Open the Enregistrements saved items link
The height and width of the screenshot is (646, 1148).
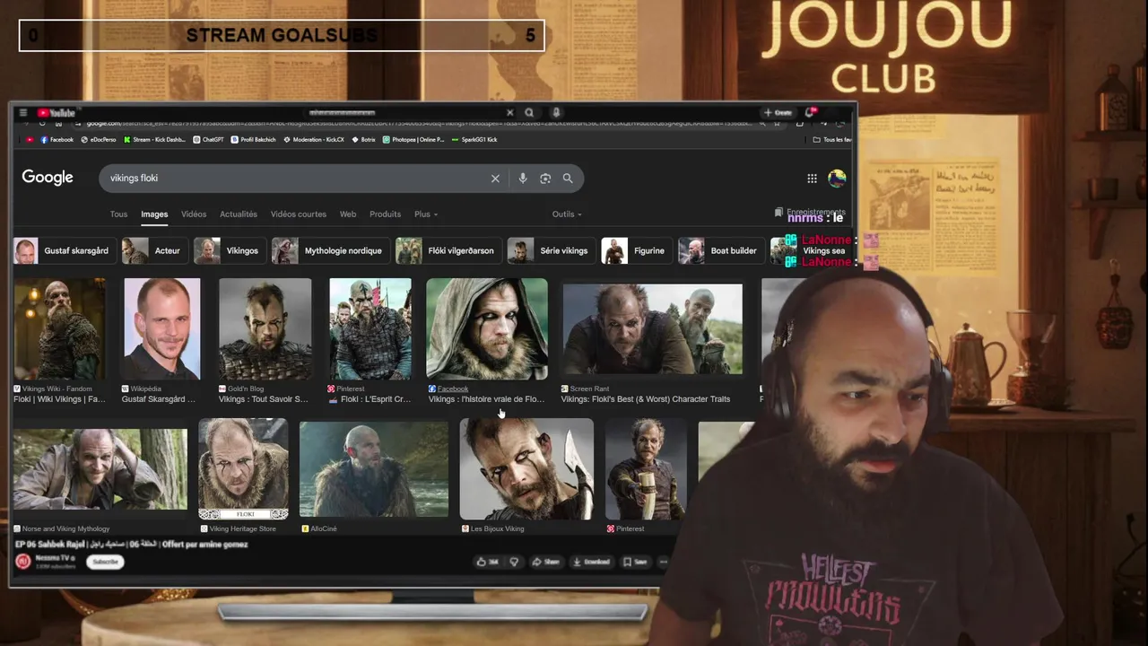pos(809,213)
